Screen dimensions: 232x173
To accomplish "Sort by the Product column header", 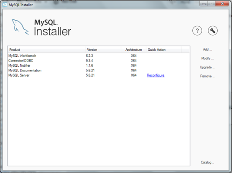I will pyautogui.click(x=46, y=49).
